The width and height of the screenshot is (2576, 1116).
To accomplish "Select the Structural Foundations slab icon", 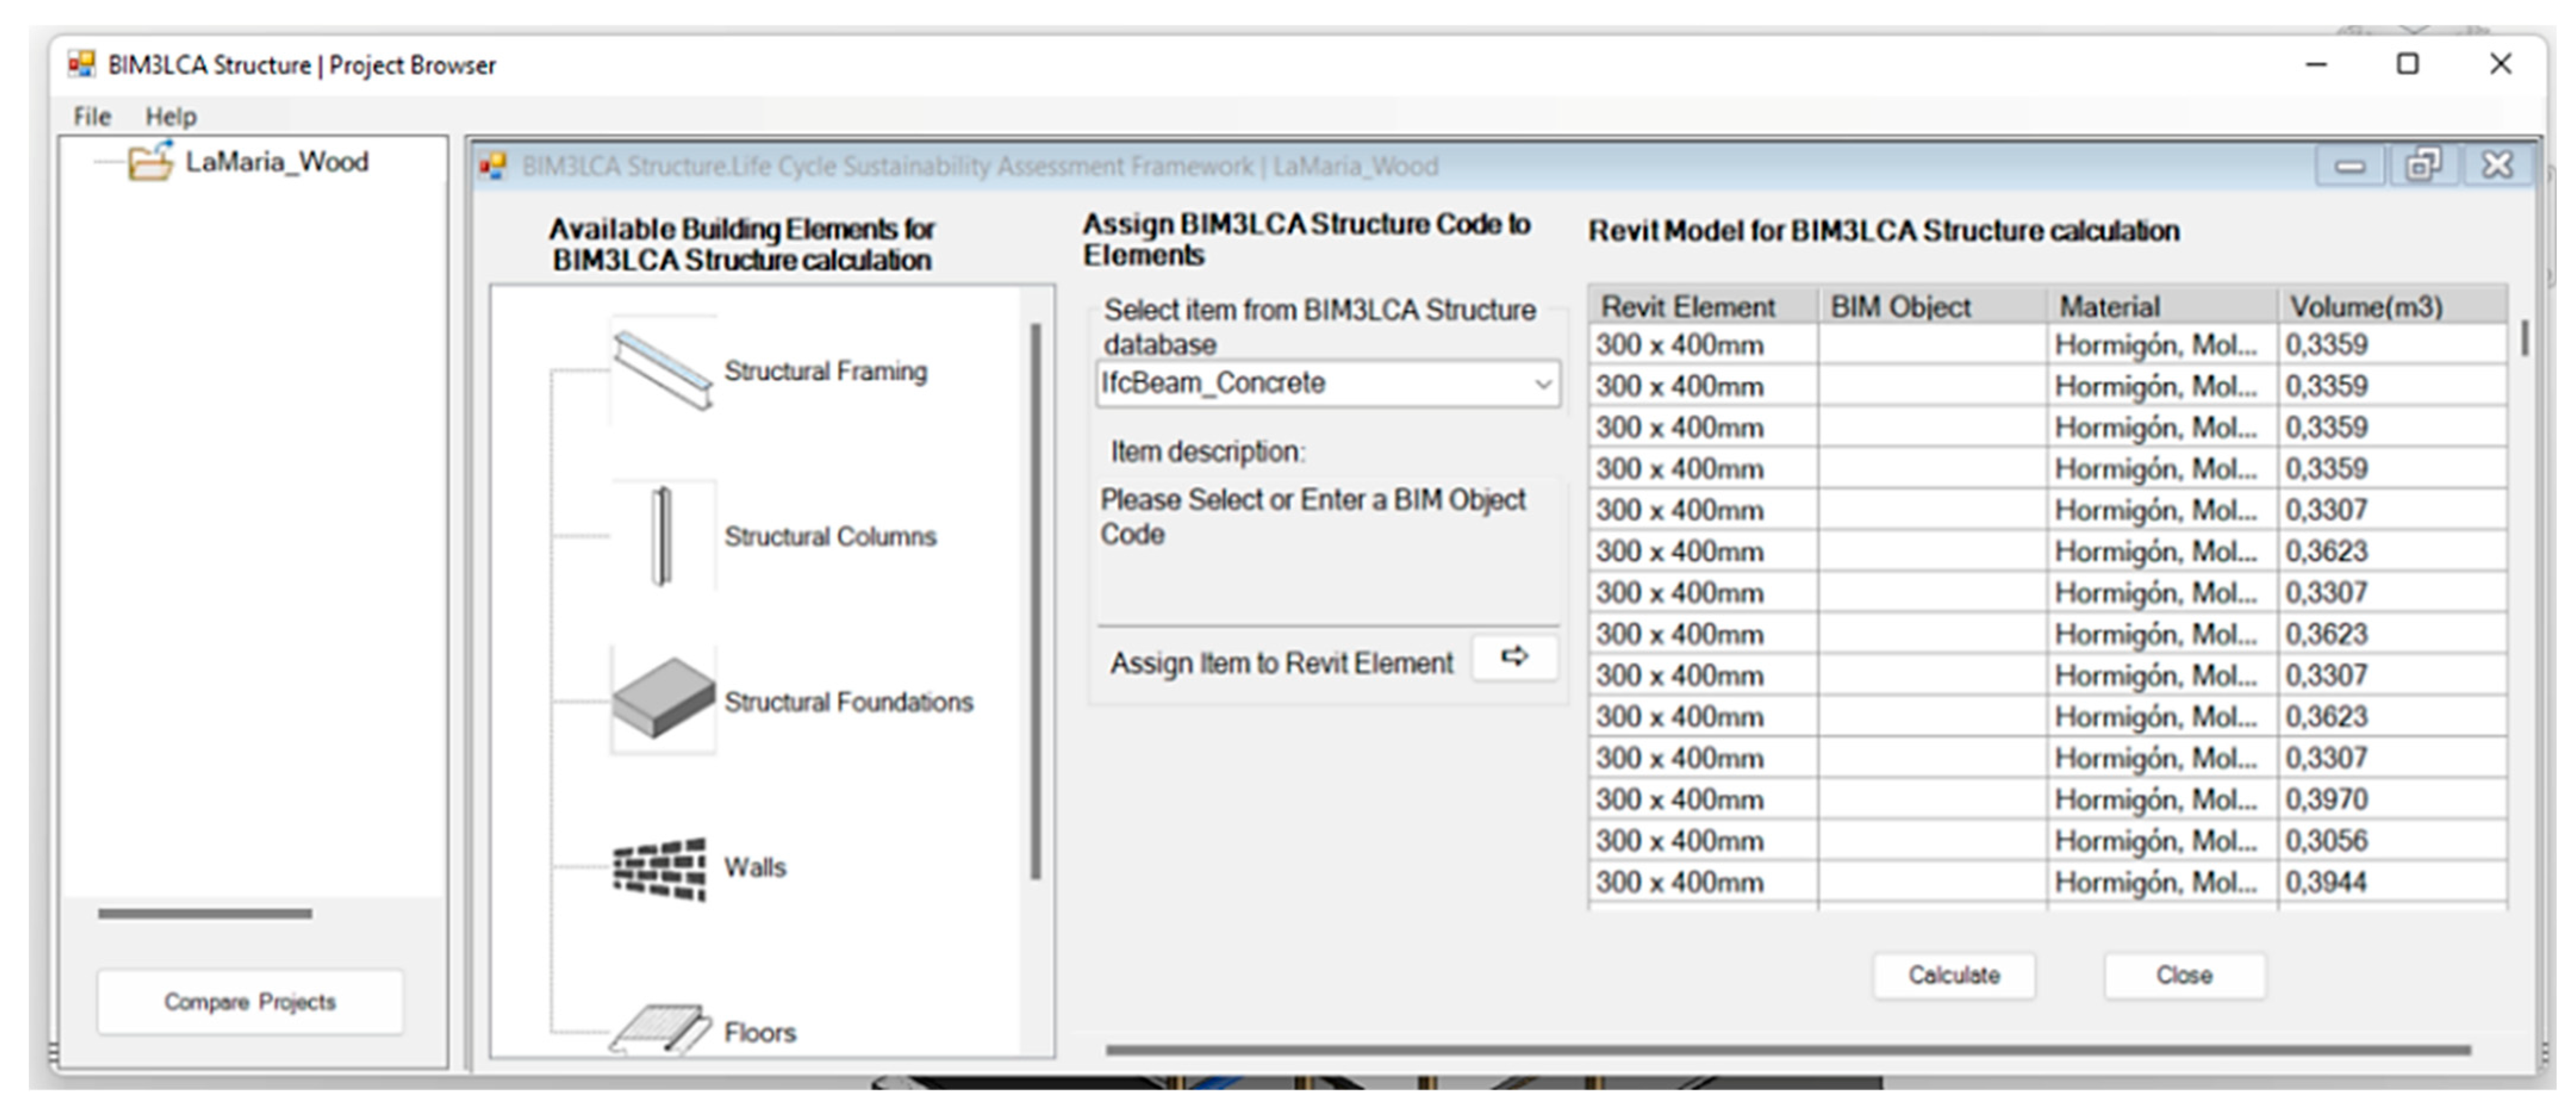I will 662,699.
